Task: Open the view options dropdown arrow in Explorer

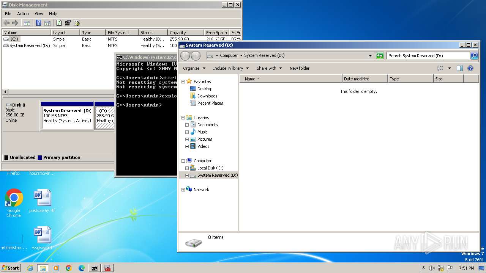Action: [450, 68]
